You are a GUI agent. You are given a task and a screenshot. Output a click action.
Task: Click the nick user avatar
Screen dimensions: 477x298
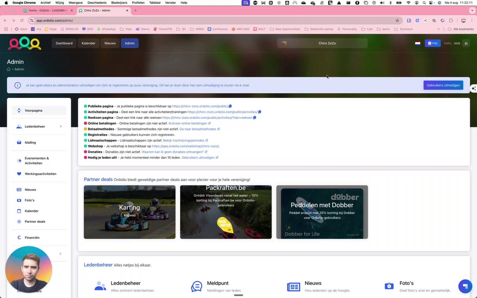click(x=466, y=43)
